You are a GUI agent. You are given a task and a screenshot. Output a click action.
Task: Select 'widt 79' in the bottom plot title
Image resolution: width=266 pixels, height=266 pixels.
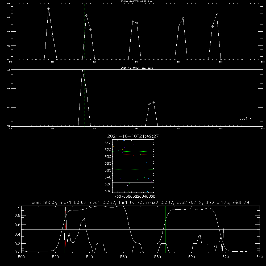[x=241, y=202]
